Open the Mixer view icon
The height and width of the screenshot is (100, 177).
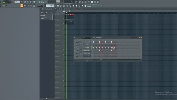point(67,6)
